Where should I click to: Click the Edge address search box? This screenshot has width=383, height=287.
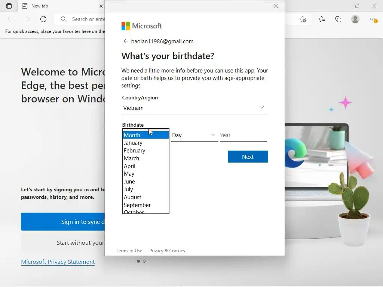pyautogui.click(x=80, y=19)
